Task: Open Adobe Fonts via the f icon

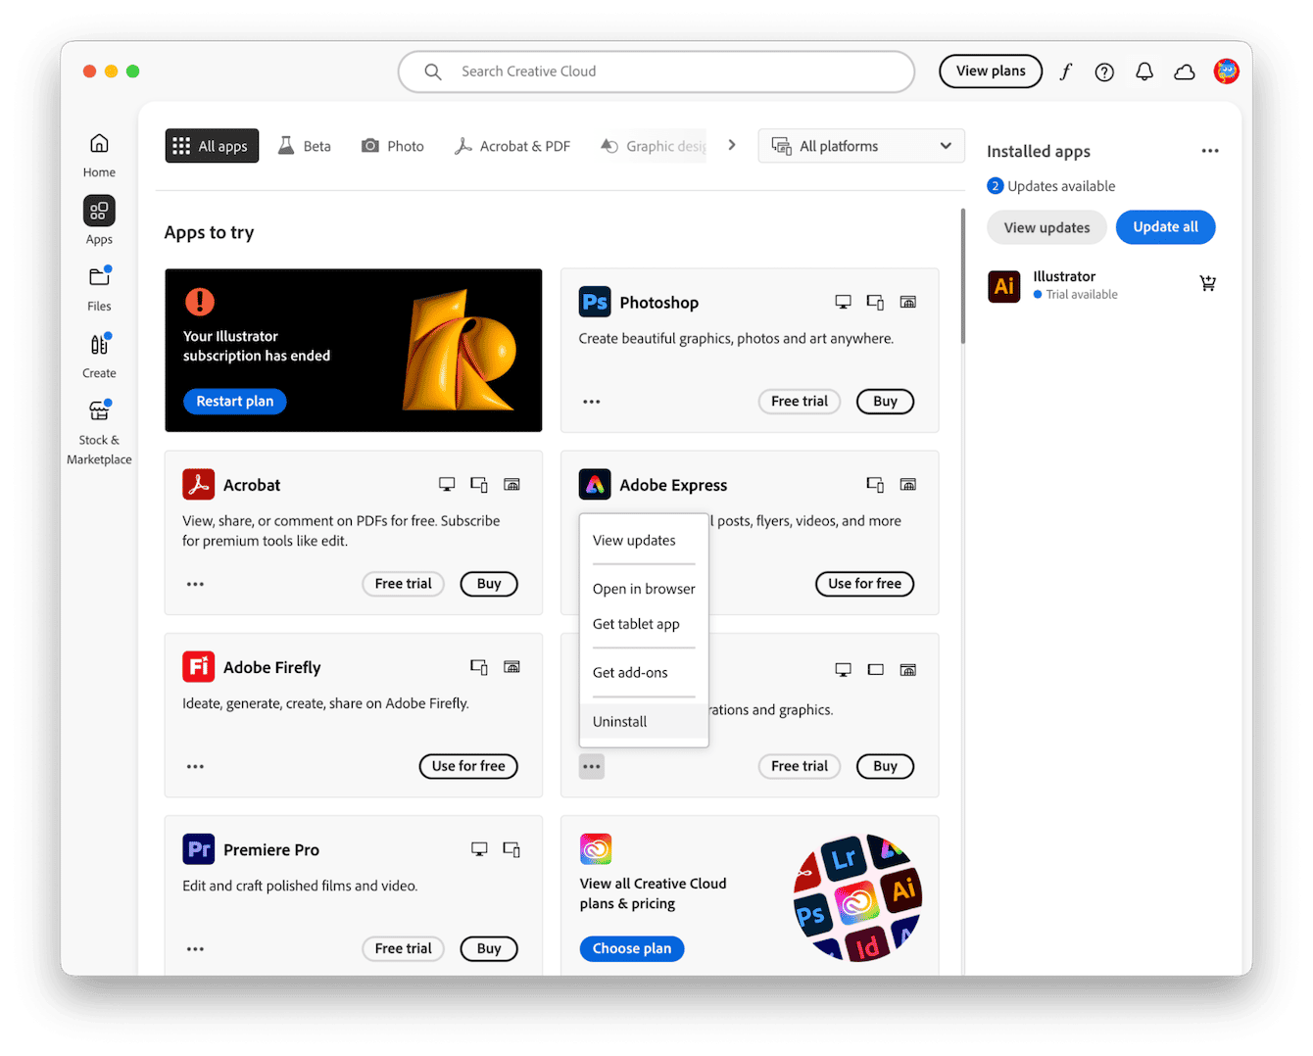Action: tap(1065, 72)
